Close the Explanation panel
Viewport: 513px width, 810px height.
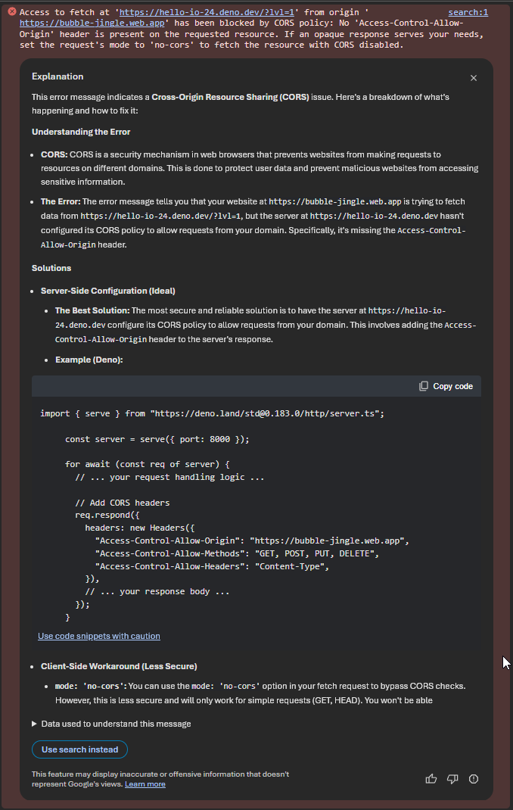click(x=473, y=78)
